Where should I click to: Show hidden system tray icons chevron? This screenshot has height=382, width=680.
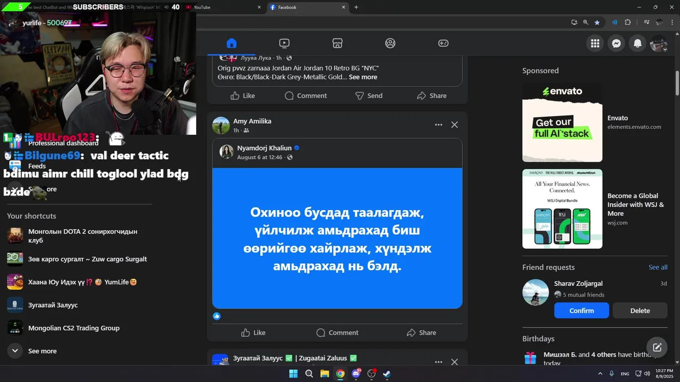[x=600, y=374]
